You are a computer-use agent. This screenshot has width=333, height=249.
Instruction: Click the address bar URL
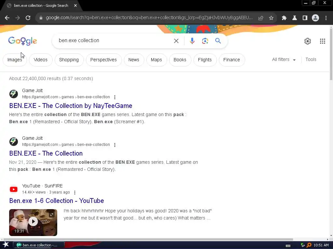(149, 18)
